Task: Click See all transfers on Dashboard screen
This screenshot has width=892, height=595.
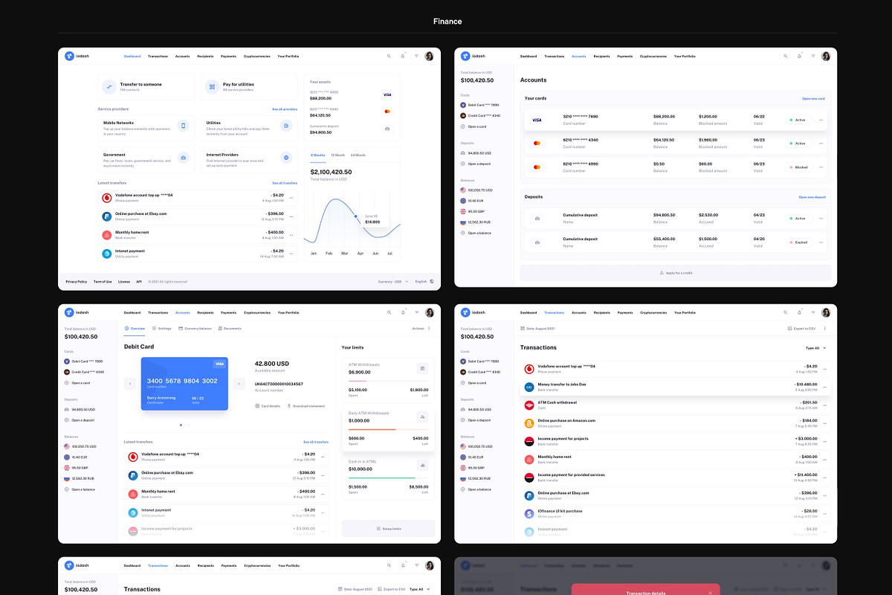Action: click(285, 182)
